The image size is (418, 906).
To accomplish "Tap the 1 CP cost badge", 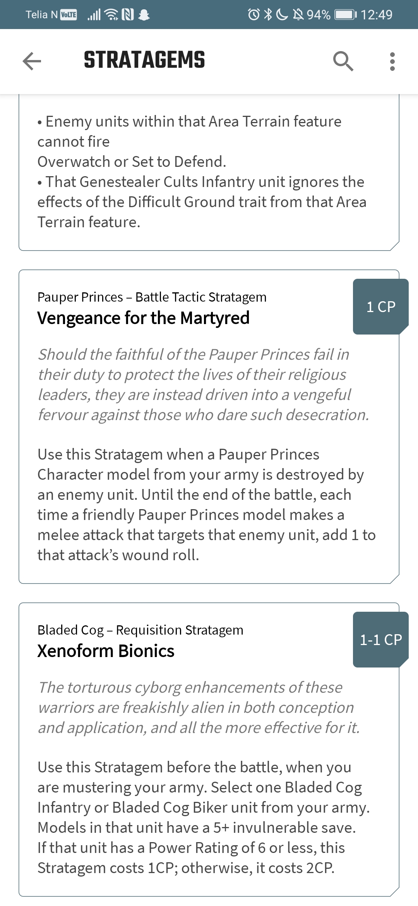I will tap(381, 307).
